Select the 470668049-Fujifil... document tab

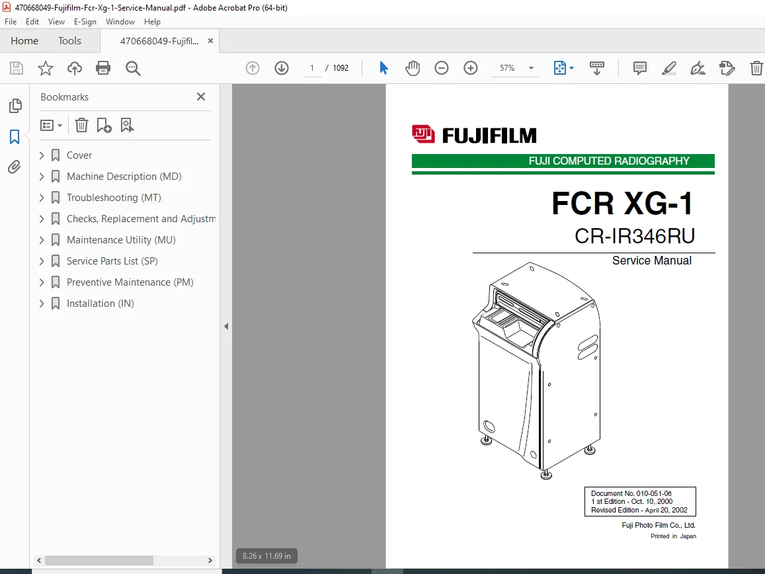pos(159,41)
